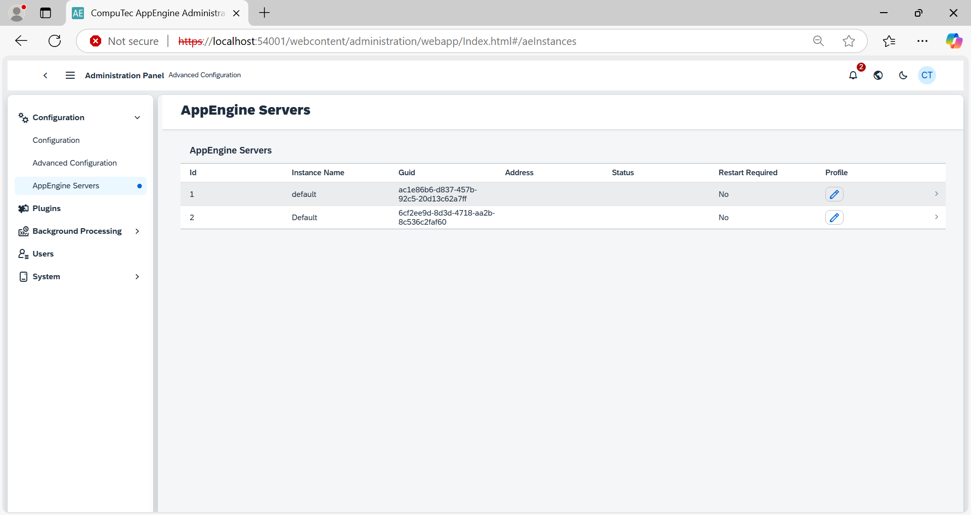Image resolution: width=971 pixels, height=515 pixels.
Task: Select the Configuration gear icon in sidebar
Action: point(23,117)
